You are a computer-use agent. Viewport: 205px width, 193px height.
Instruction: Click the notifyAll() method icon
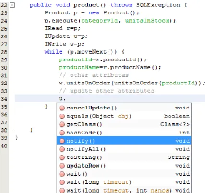click(x=62, y=149)
